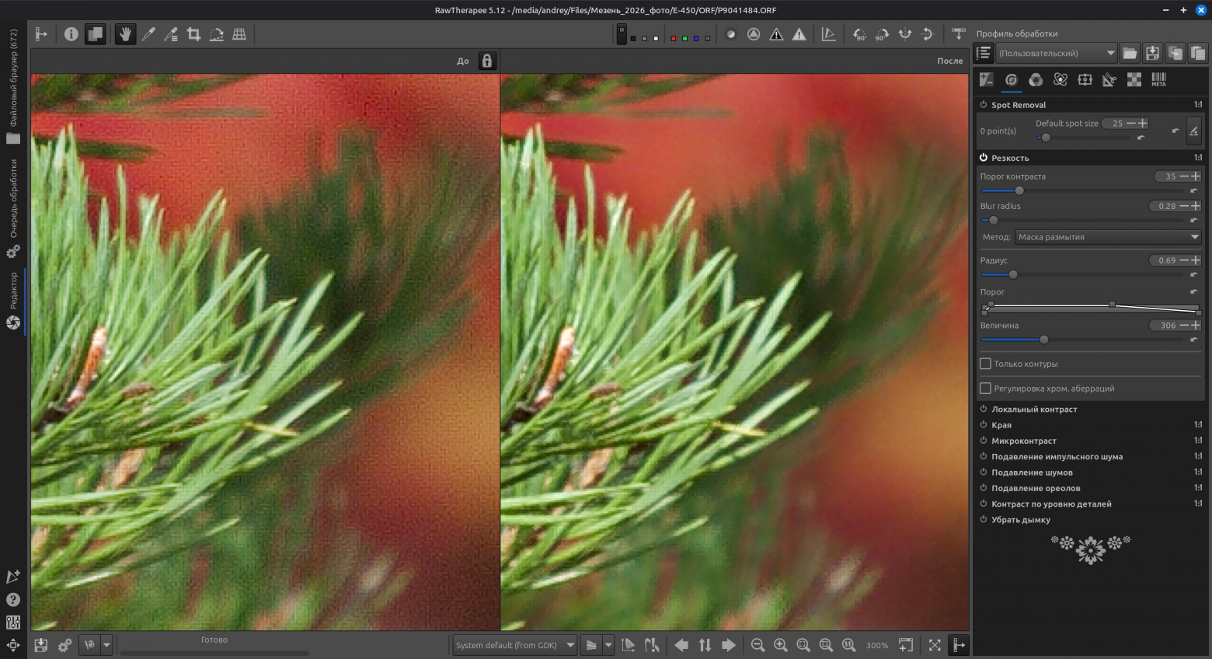Expand the Микроконтраст section
This screenshot has width=1212, height=659.
pyautogui.click(x=1023, y=441)
